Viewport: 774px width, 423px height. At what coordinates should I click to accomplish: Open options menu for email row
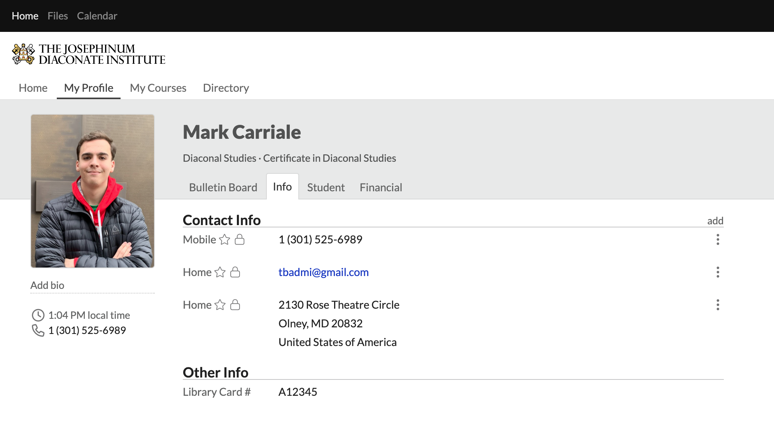point(718,272)
